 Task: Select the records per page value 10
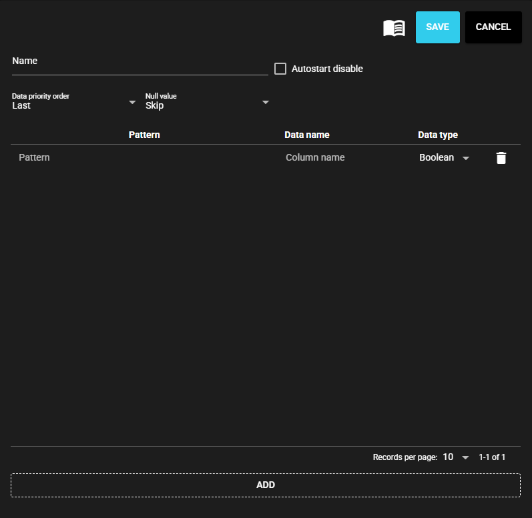pos(448,457)
